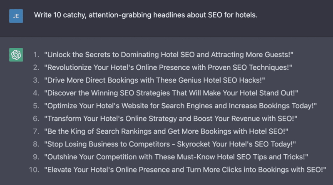The width and height of the screenshot is (333, 185).
Task: Click list number 1 marker
Action: pos(36,54)
